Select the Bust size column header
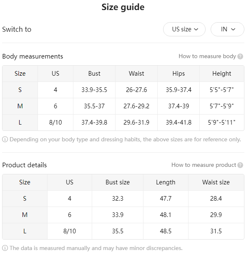The image size is (249, 263). point(118,182)
